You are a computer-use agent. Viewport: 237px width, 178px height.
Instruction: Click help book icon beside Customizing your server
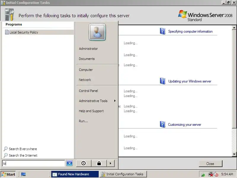click(163, 124)
